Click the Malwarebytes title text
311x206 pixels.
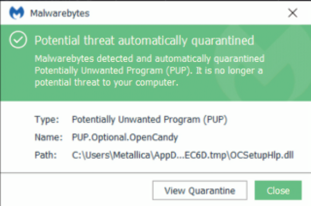pos(60,14)
